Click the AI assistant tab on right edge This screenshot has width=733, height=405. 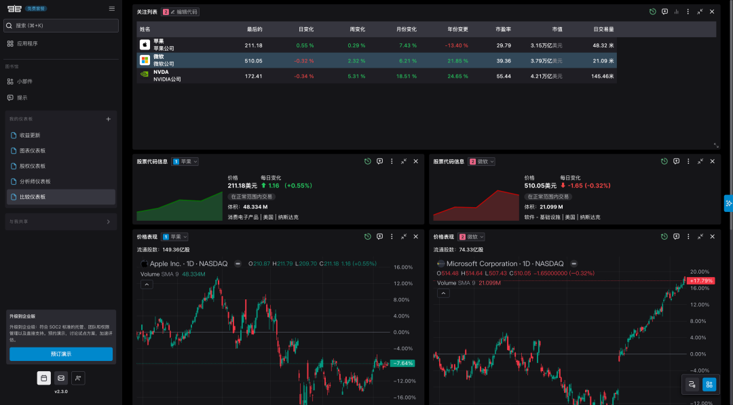[728, 203]
